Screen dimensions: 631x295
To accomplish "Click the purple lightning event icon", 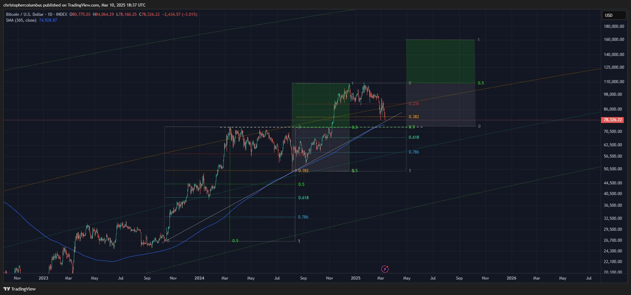I will (385, 269).
